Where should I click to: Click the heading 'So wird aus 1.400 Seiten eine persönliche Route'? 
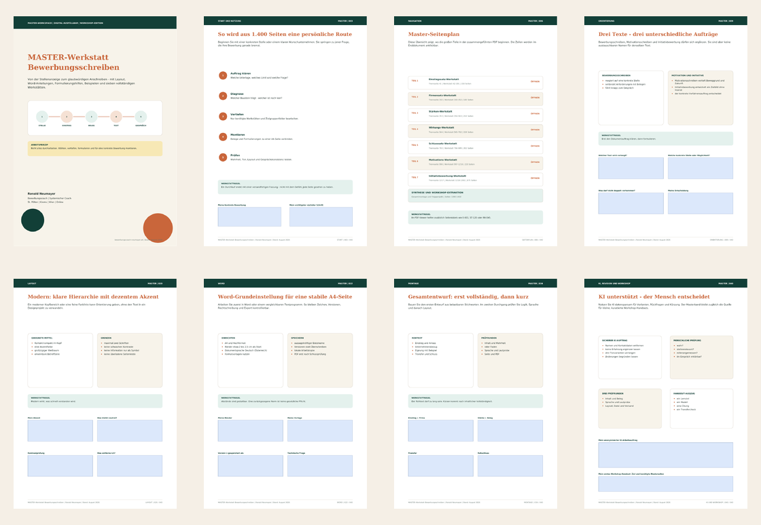[x=285, y=35]
